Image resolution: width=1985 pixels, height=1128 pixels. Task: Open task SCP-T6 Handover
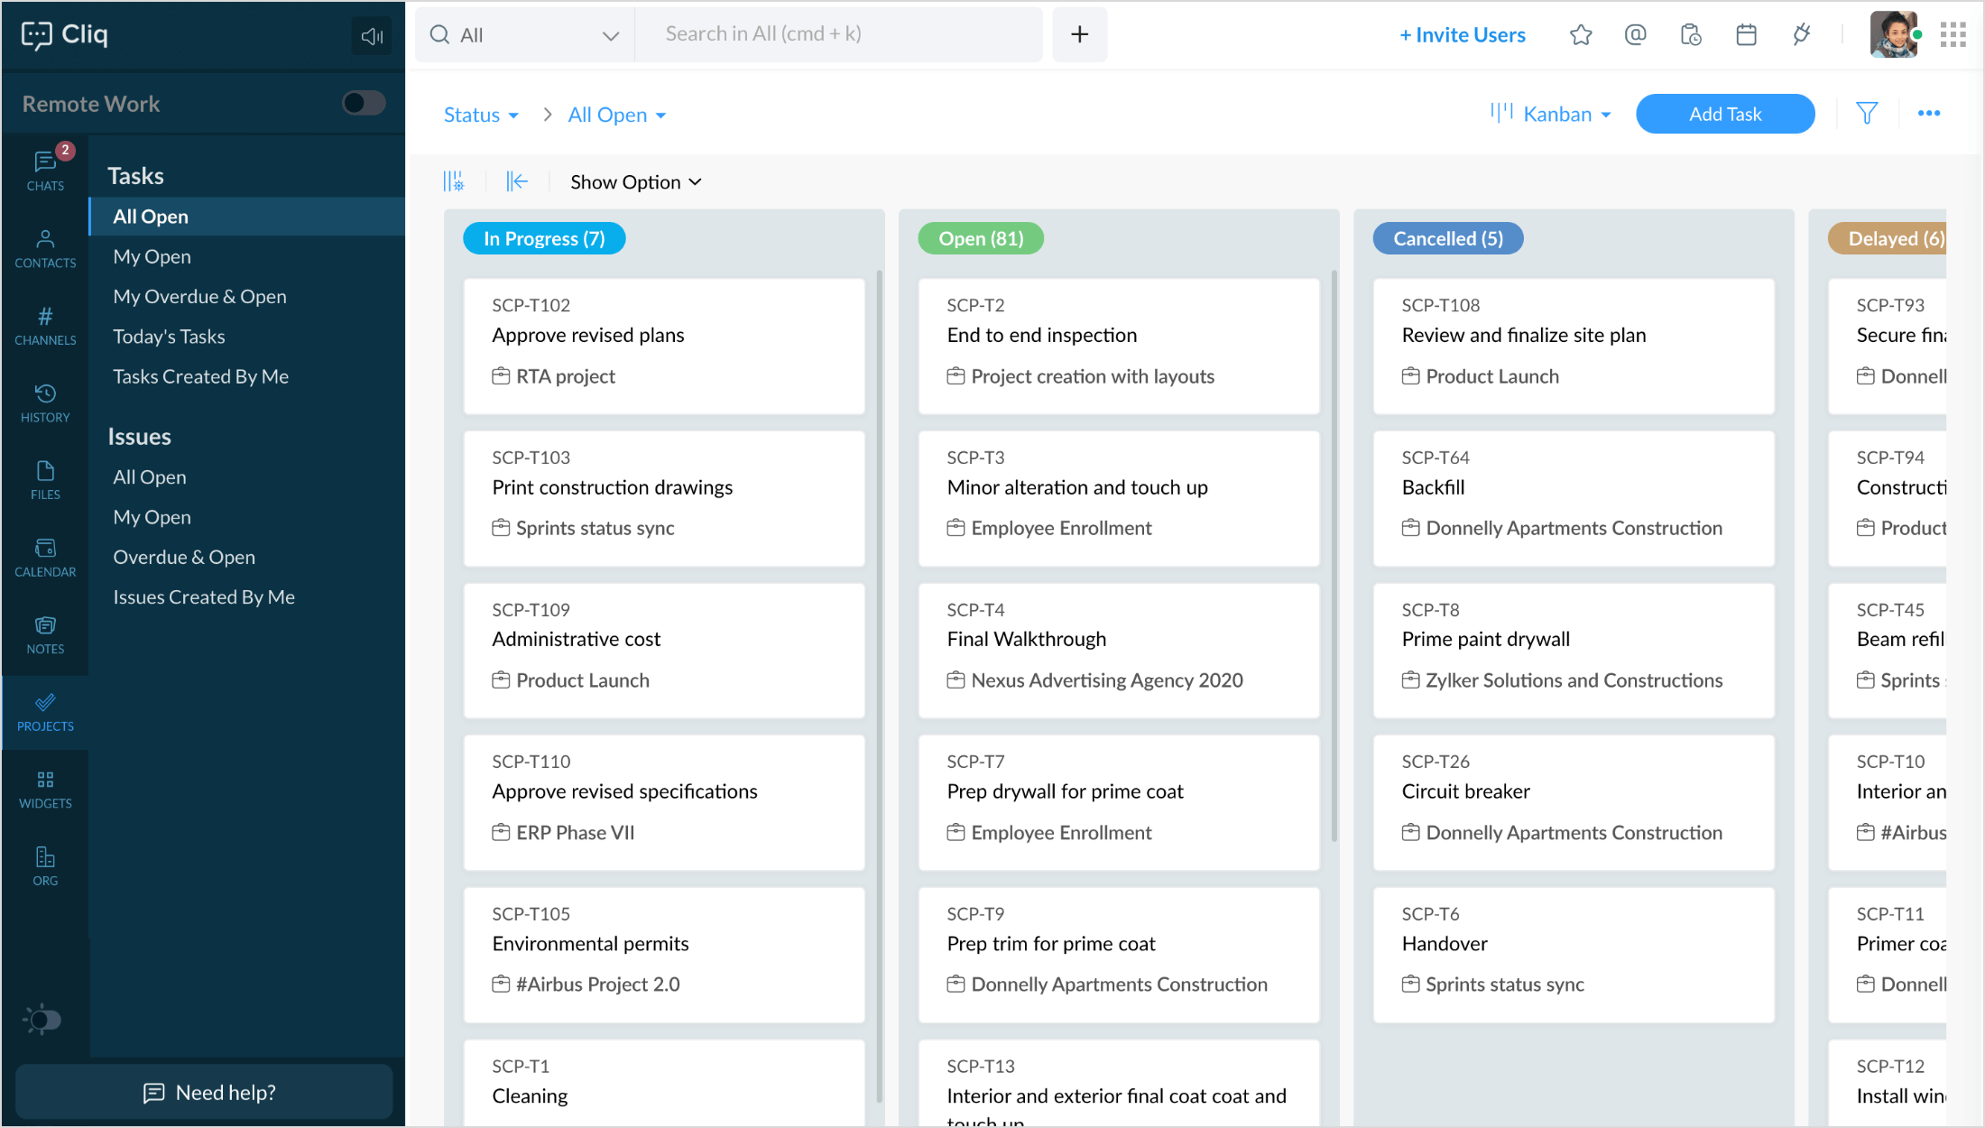pyautogui.click(x=1574, y=955)
